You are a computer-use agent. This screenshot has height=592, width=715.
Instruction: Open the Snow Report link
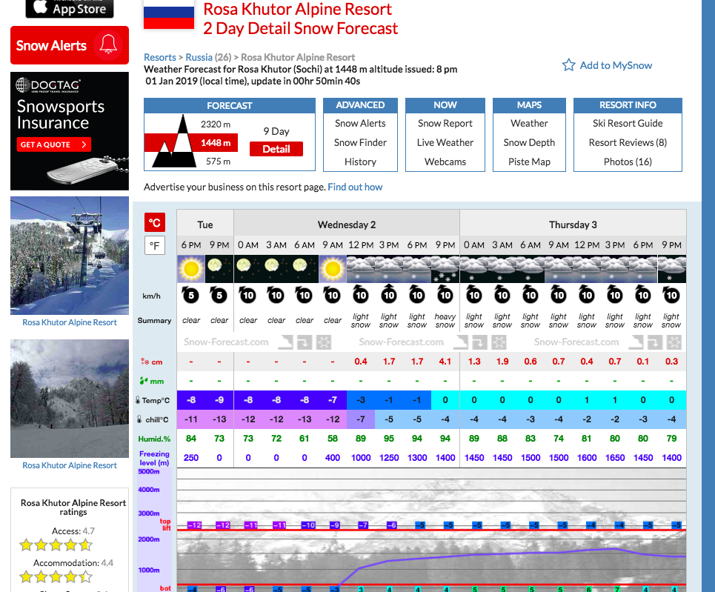(445, 123)
